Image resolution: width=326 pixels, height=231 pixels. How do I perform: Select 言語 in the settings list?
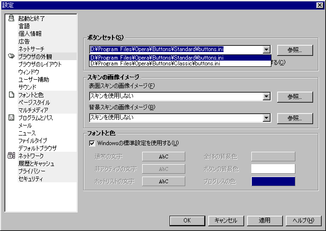[x=24, y=26]
